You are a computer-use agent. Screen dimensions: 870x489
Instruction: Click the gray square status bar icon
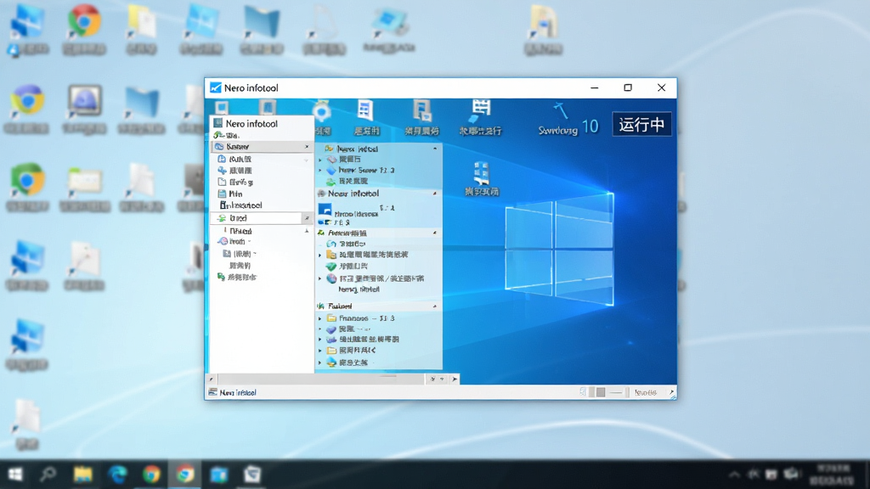[x=601, y=392]
